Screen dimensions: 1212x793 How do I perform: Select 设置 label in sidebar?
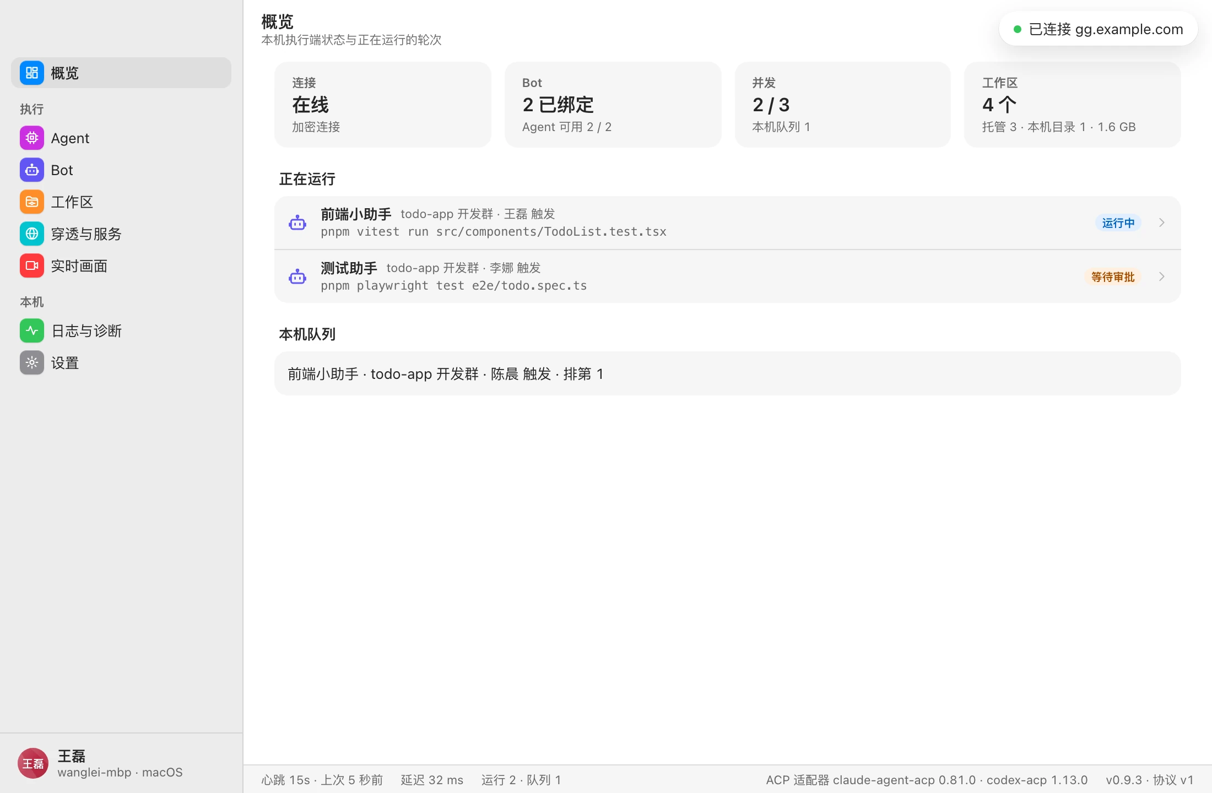click(65, 363)
